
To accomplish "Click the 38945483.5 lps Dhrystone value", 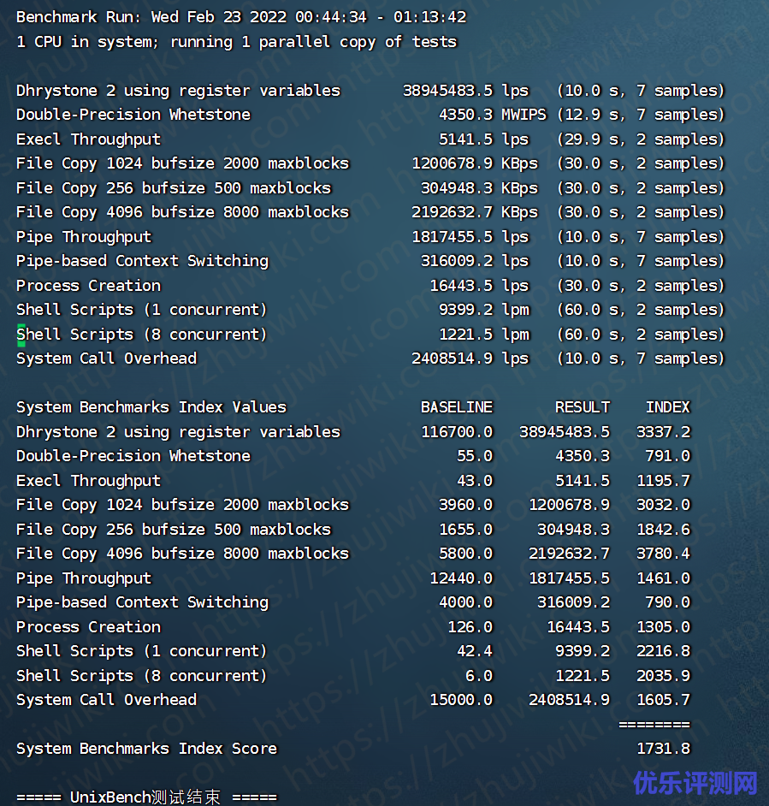I will (x=465, y=91).
